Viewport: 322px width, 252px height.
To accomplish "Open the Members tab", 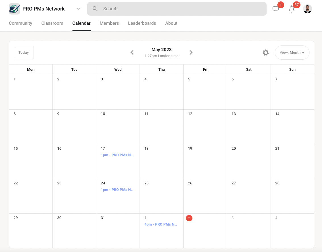I will coord(109,23).
